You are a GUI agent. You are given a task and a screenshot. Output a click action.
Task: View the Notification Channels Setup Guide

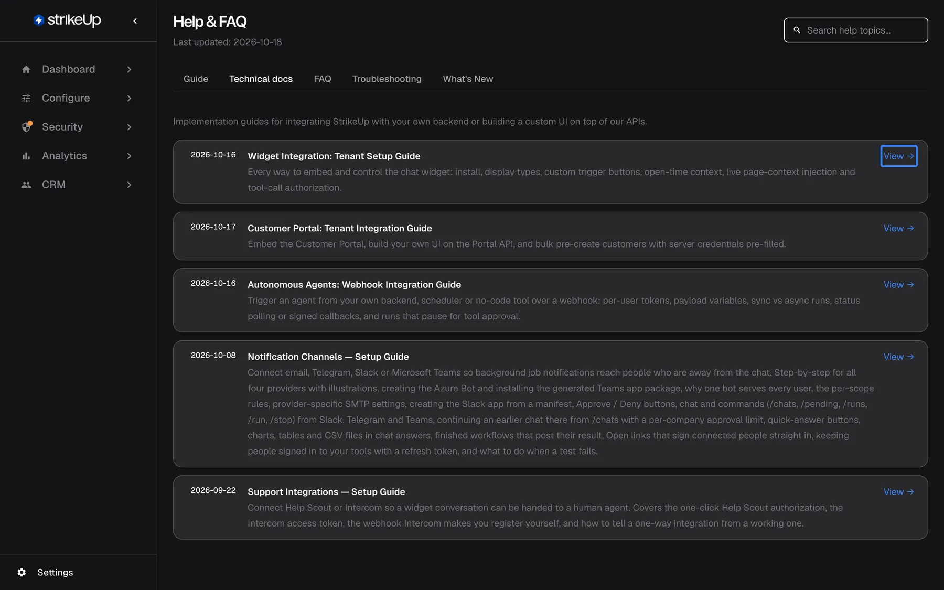[899, 357]
